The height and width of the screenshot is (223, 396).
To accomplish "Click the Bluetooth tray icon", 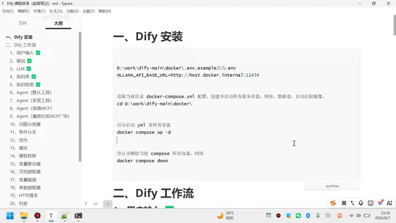I will click(308, 216).
